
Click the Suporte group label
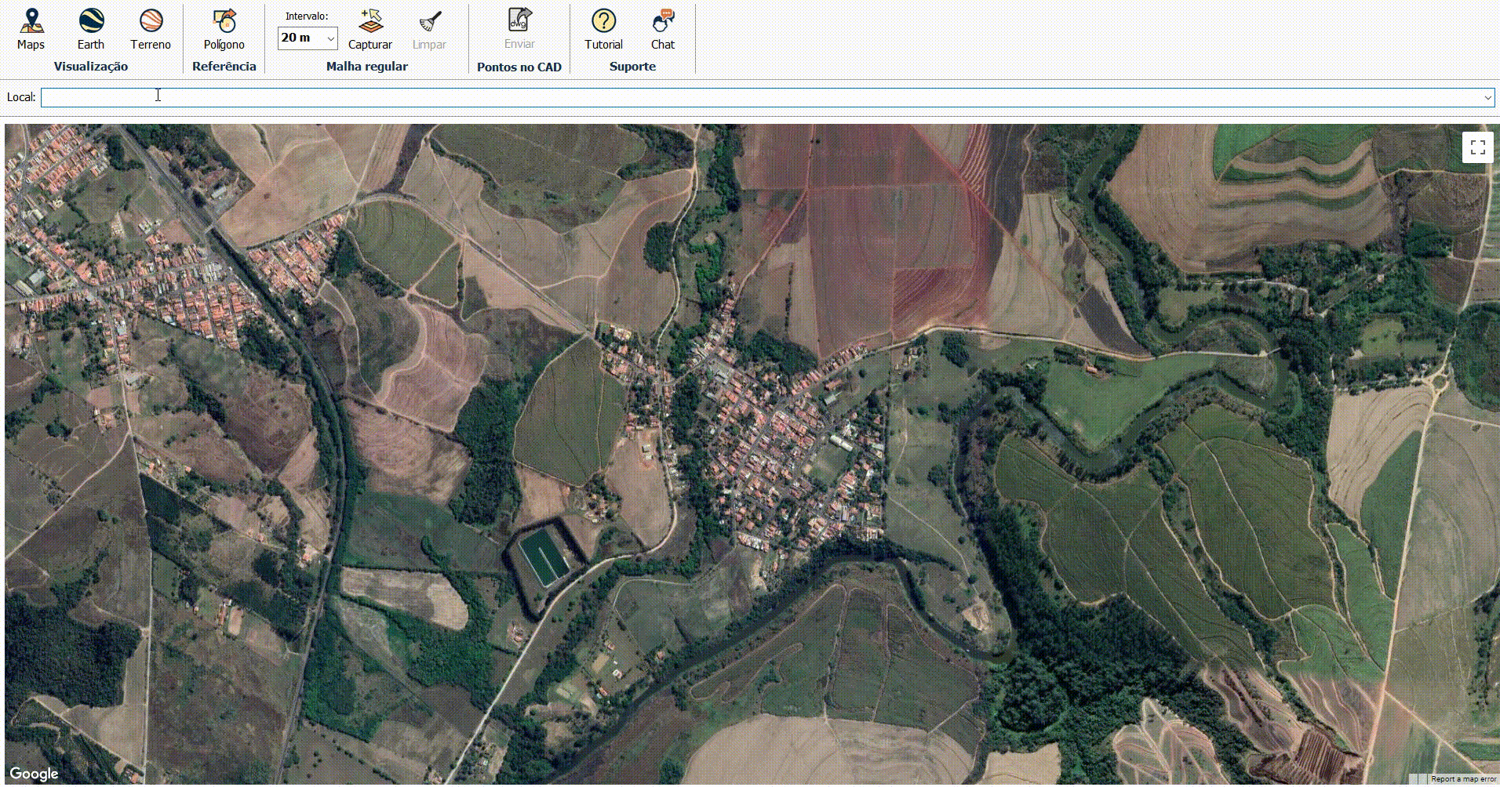(632, 67)
